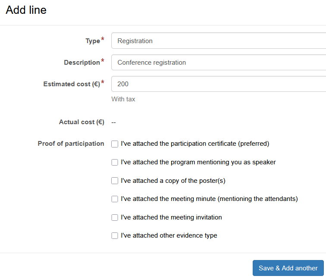326x279 pixels.
Task: Select the meeting minute checkbox
Action: (115, 199)
